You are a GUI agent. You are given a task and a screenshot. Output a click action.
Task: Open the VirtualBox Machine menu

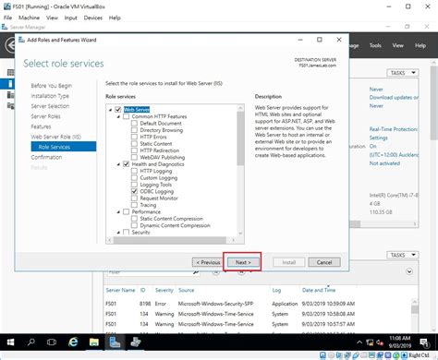tap(29, 18)
